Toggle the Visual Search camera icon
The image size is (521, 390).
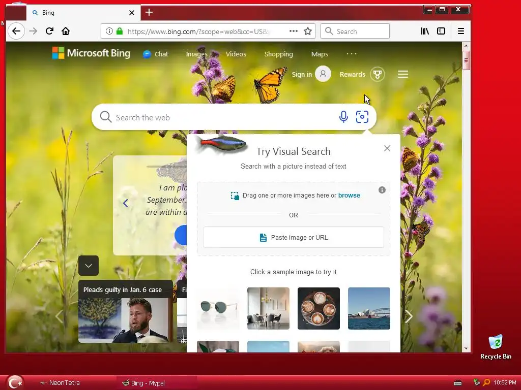[x=362, y=117]
